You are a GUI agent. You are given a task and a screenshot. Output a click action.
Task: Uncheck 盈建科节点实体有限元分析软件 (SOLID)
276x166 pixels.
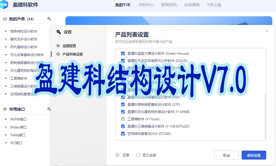[x=123, y=61]
